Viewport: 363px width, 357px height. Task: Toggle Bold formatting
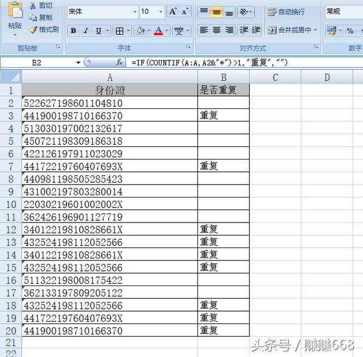coord(73,31)
